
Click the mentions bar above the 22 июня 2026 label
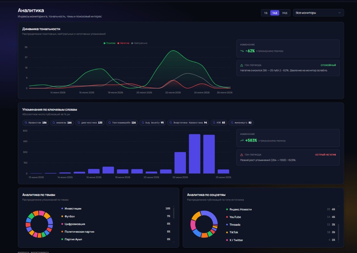click(x=180, y=163)
